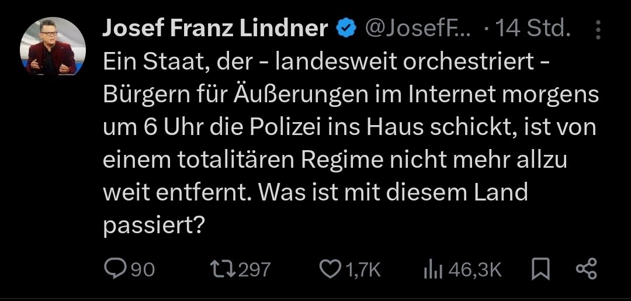Click the display name Josef Franz Lindner
The image size is (631, 301).
coord(215,28)
